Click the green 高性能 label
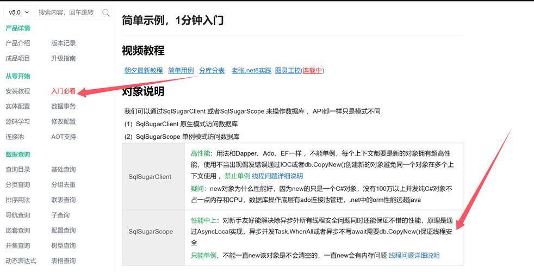 tap(200, 154)
